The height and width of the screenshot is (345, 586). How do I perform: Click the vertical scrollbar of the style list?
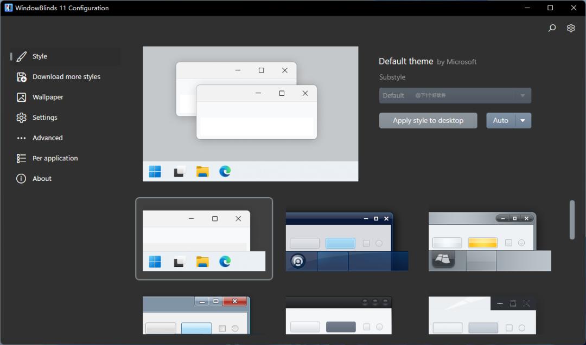point(572,219)
